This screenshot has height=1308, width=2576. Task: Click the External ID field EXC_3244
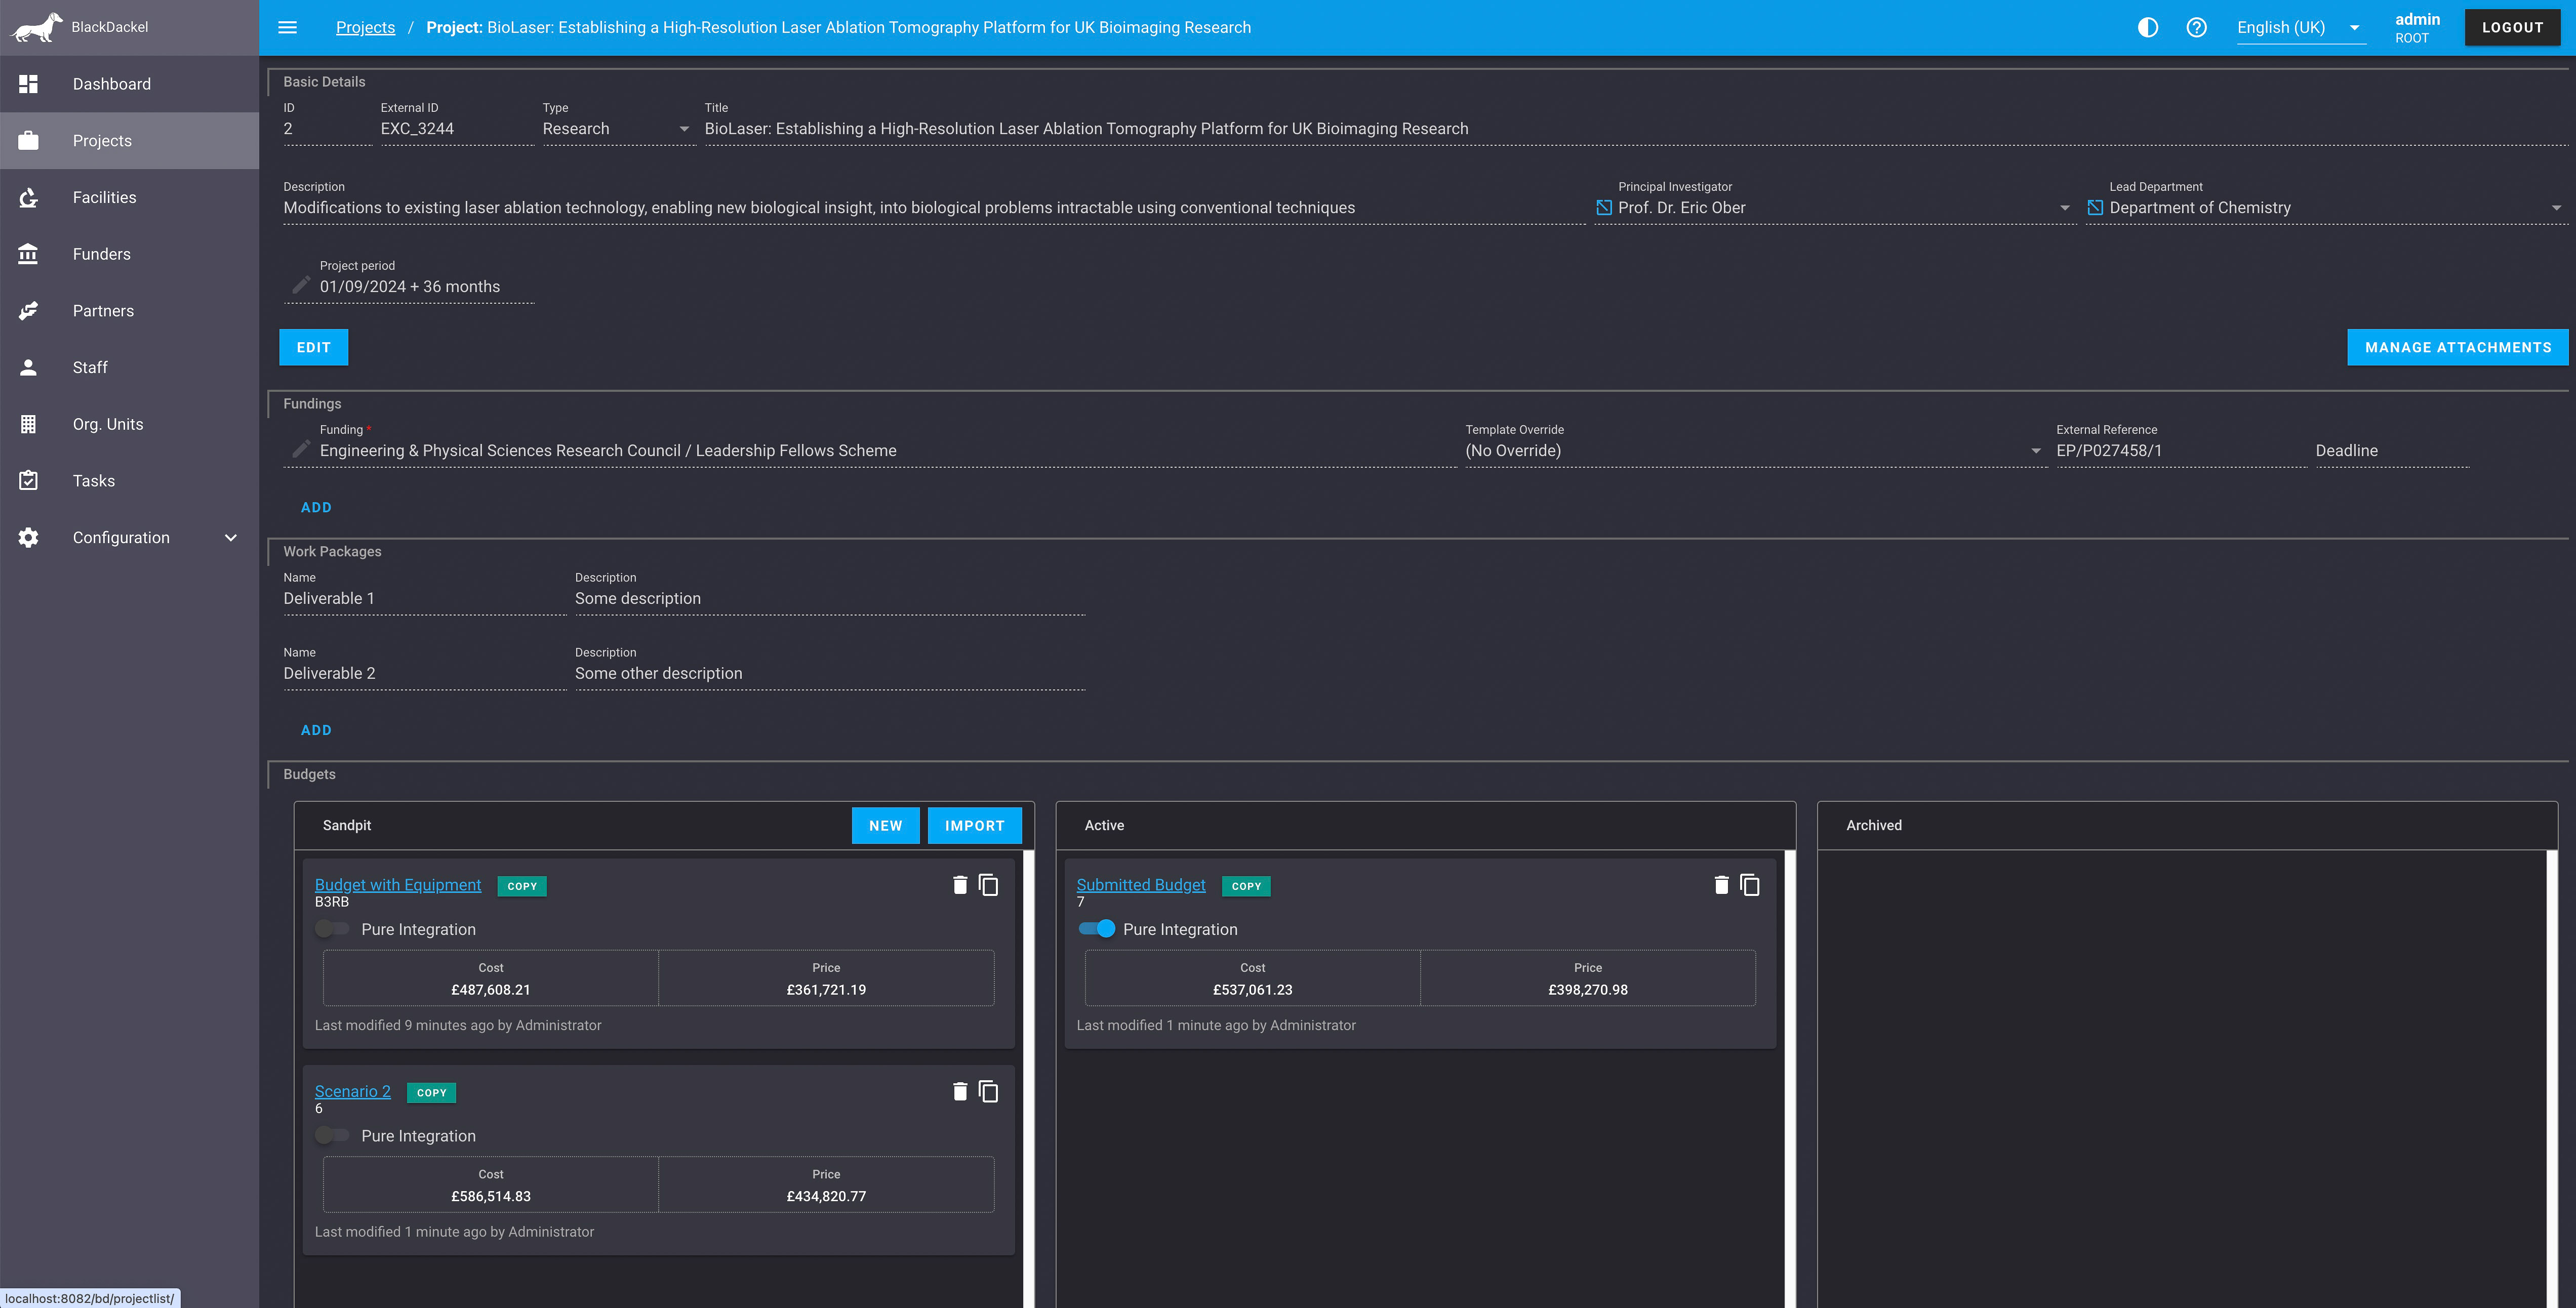coord(457,129)
